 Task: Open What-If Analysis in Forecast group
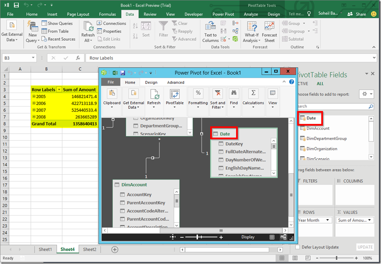point(252,32)
